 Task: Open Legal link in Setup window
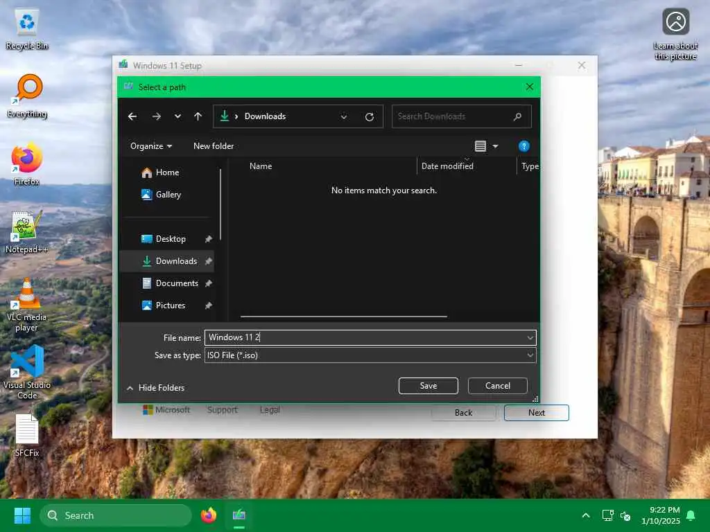[x=270, y=410]
